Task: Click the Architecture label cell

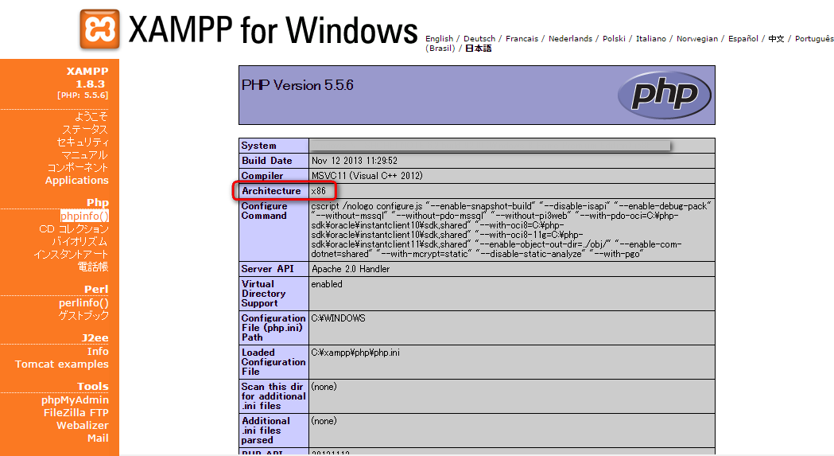Action: click(274, 191)
